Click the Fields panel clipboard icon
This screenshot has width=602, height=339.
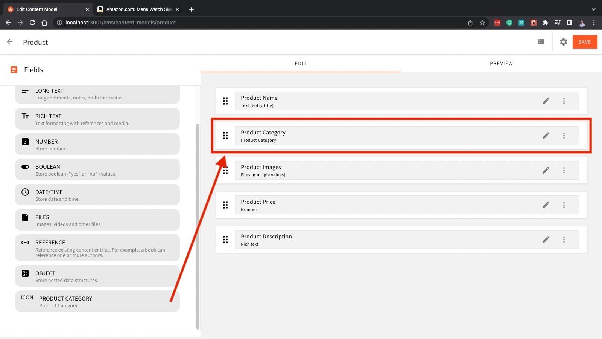click(x=14, y=69)
